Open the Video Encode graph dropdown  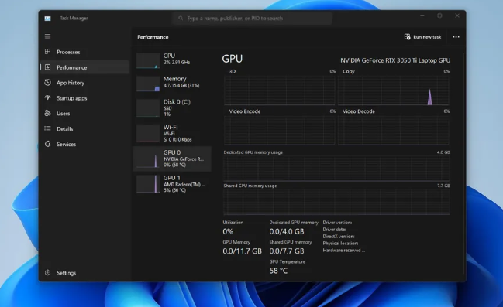(245, 111)
